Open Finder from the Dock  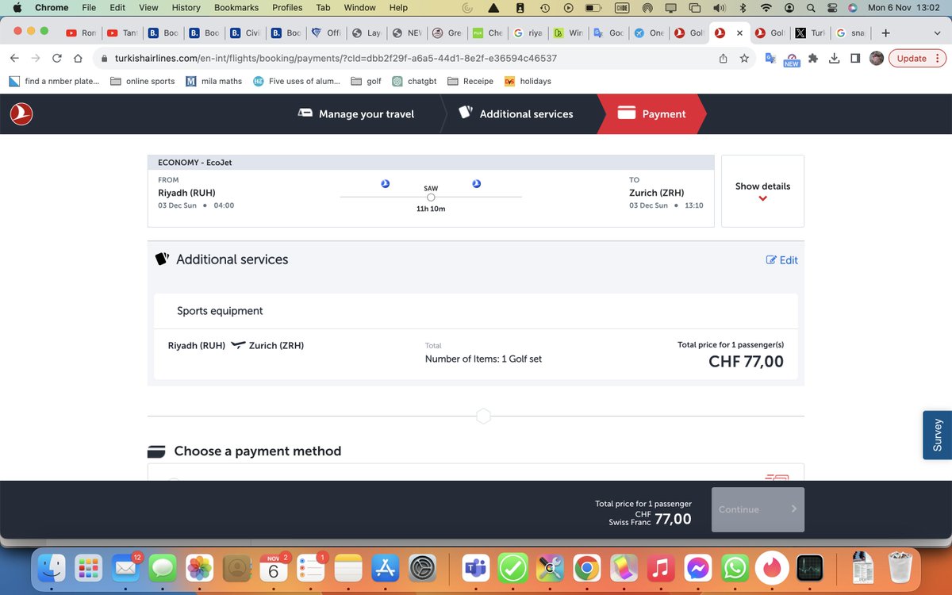coord(53,568)
